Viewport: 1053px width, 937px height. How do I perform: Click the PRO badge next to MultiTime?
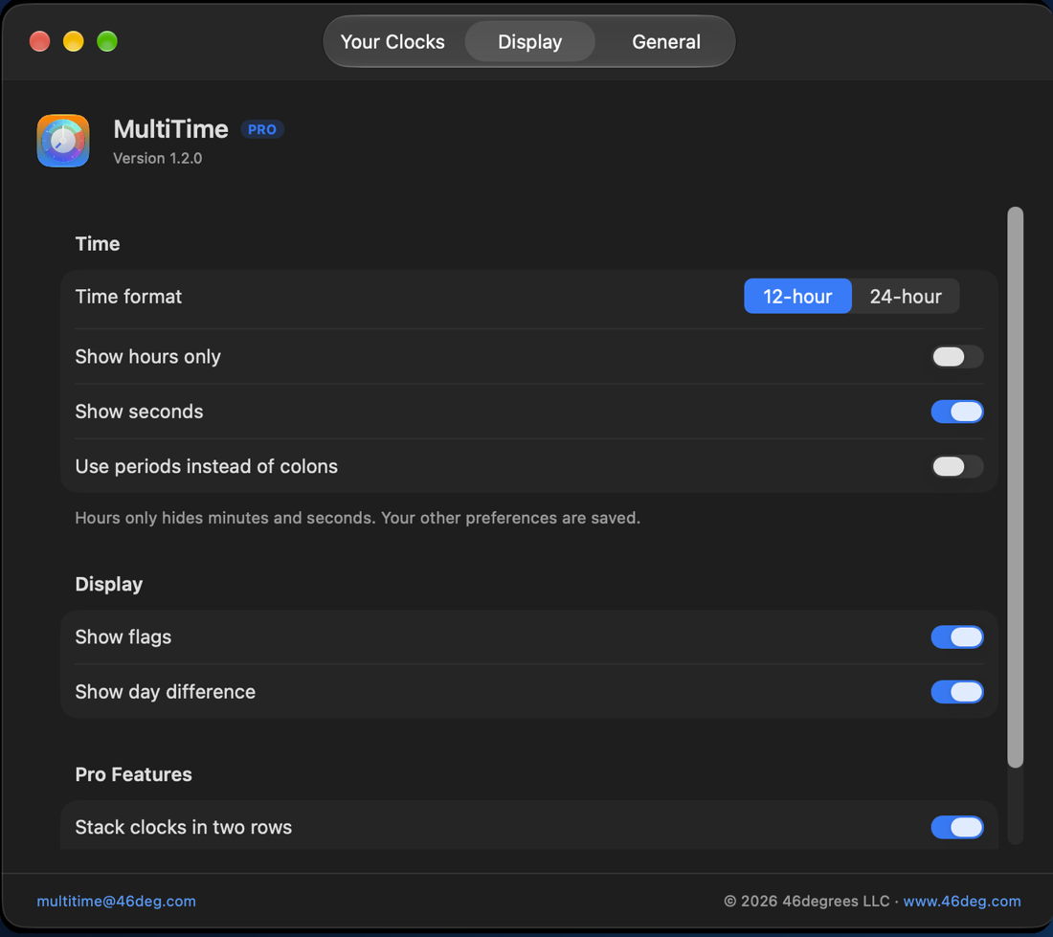click(262, 129)
